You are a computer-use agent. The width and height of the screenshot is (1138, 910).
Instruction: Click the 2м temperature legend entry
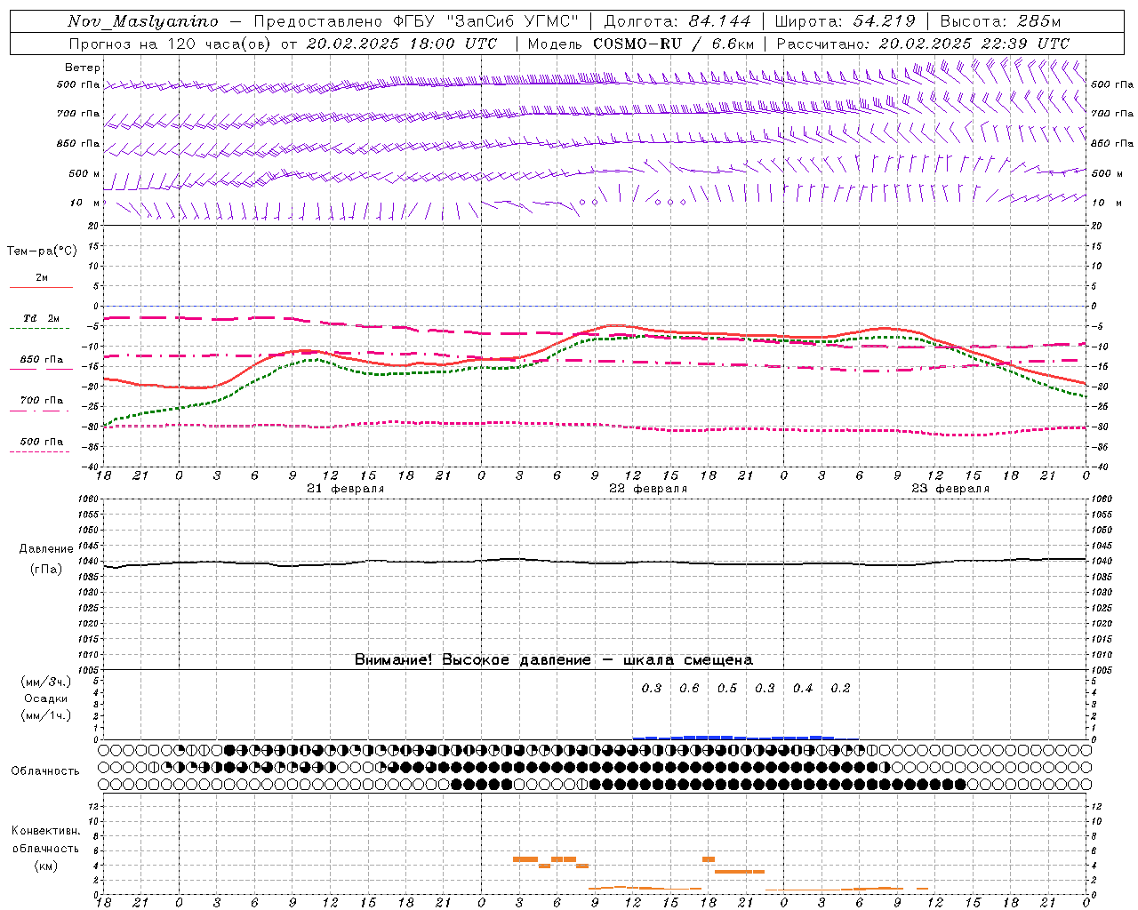tap(42, 277)
